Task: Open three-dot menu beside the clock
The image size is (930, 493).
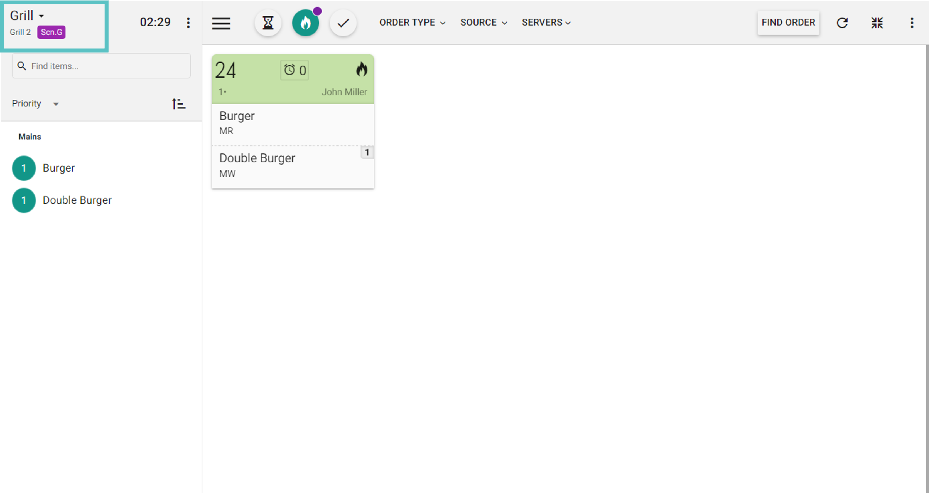Action: (x=188, y=23)
